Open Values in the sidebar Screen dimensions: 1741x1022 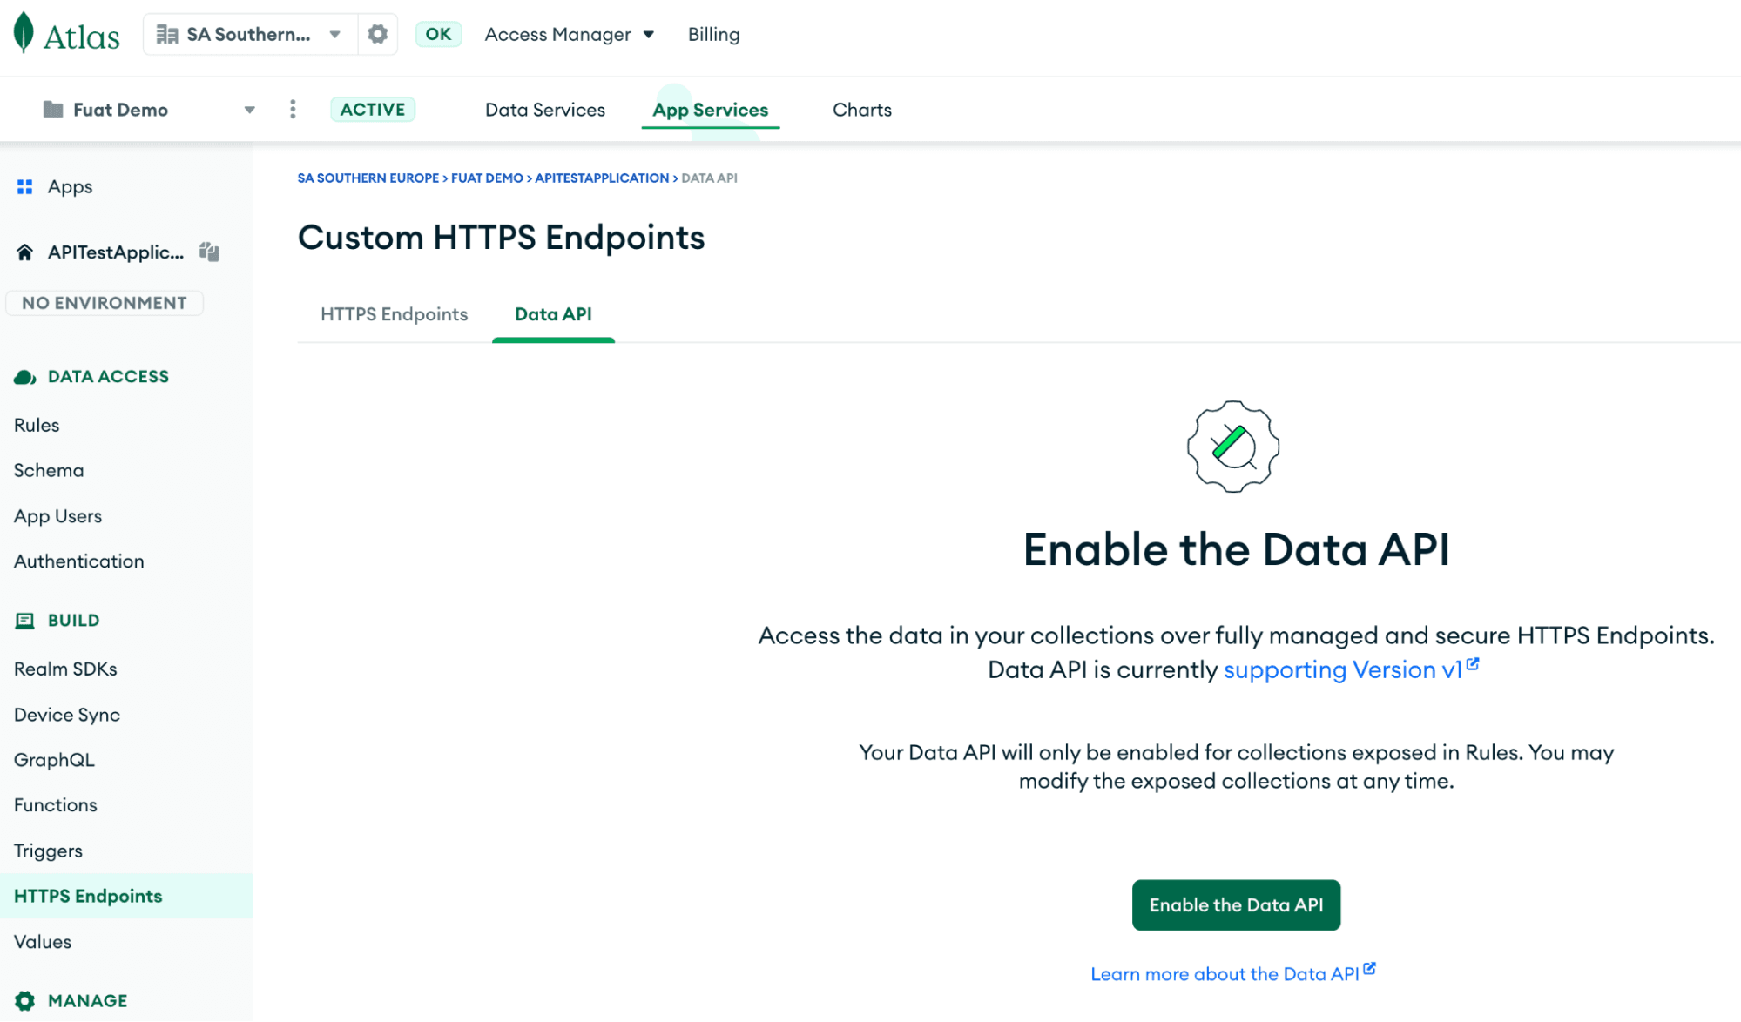tap(43, 942)
